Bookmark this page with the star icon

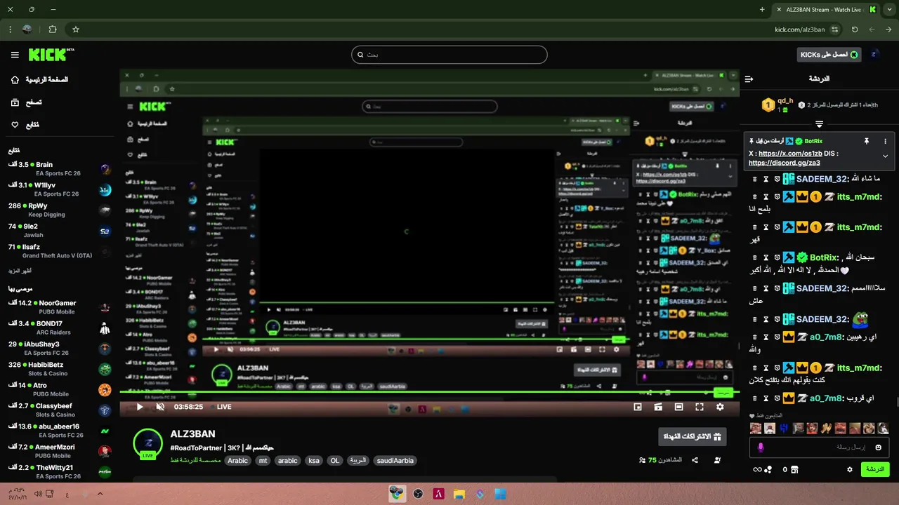(76, 29)
